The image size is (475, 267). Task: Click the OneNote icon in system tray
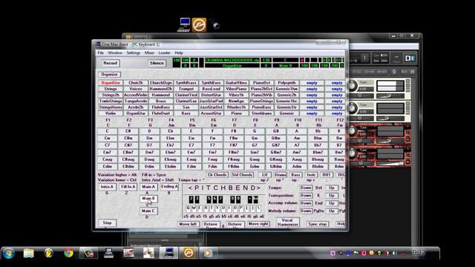[332, 253]
